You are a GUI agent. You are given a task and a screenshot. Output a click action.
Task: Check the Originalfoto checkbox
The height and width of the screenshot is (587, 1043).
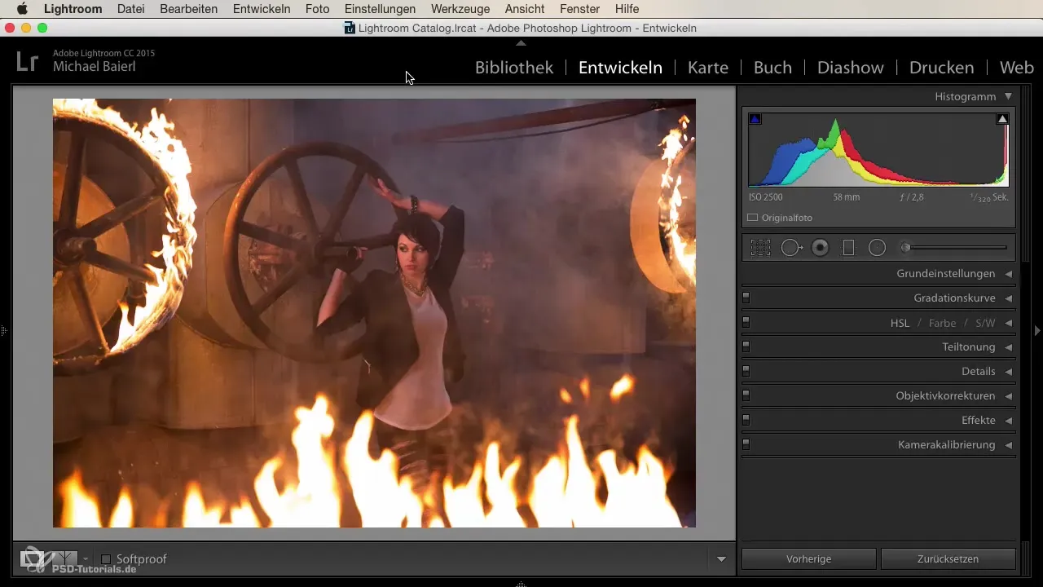click(753, 218)
